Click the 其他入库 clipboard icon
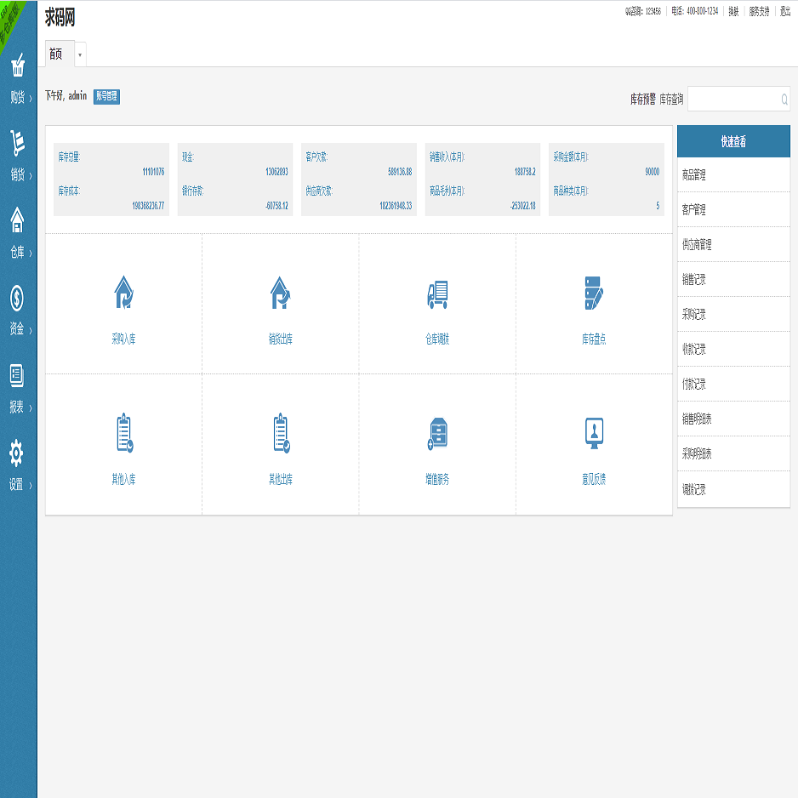 (123, 433)
